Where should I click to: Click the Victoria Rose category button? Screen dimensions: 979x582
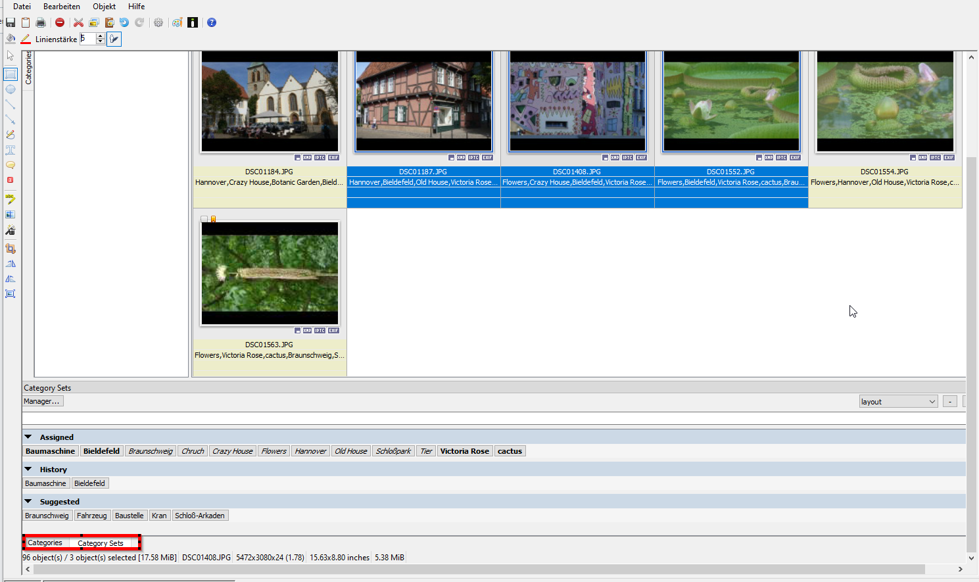point(464,451)
